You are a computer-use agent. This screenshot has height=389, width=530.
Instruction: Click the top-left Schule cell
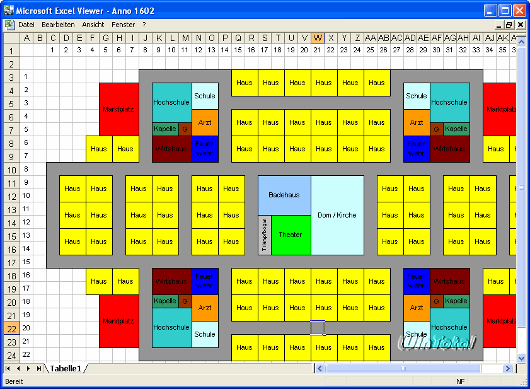[205, 96]
